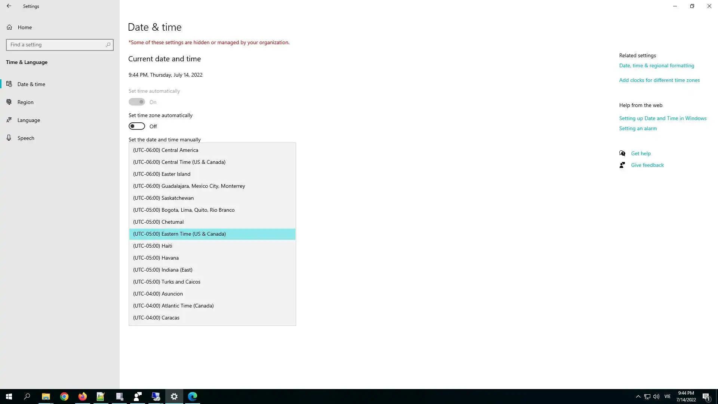The width and height of the screenshot is (718, 404).
Task: Pick Atlantic Time (Canada) from list
Action: click(212, 306)
